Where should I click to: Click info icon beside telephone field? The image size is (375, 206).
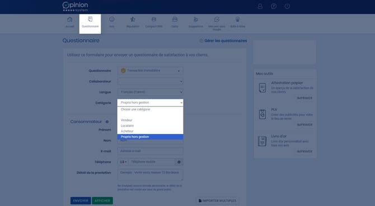[x=179, y=162]
